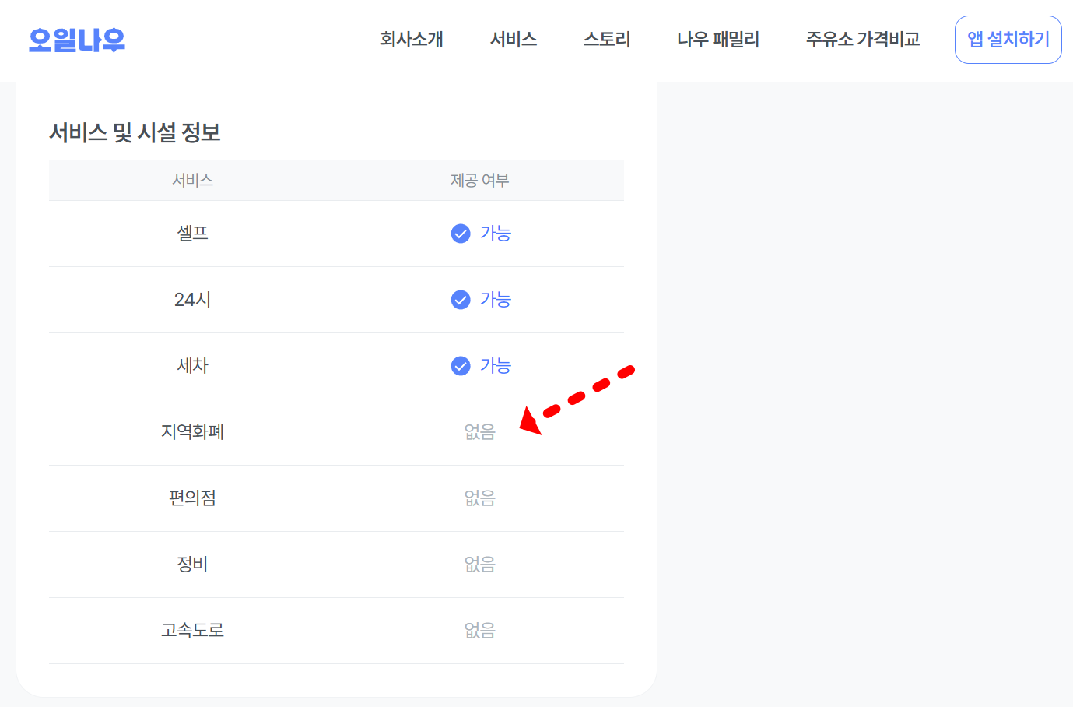This screenshot has width=1073, height=707.
Task: Go to the 스토리 page
Action: click(607, 40)
